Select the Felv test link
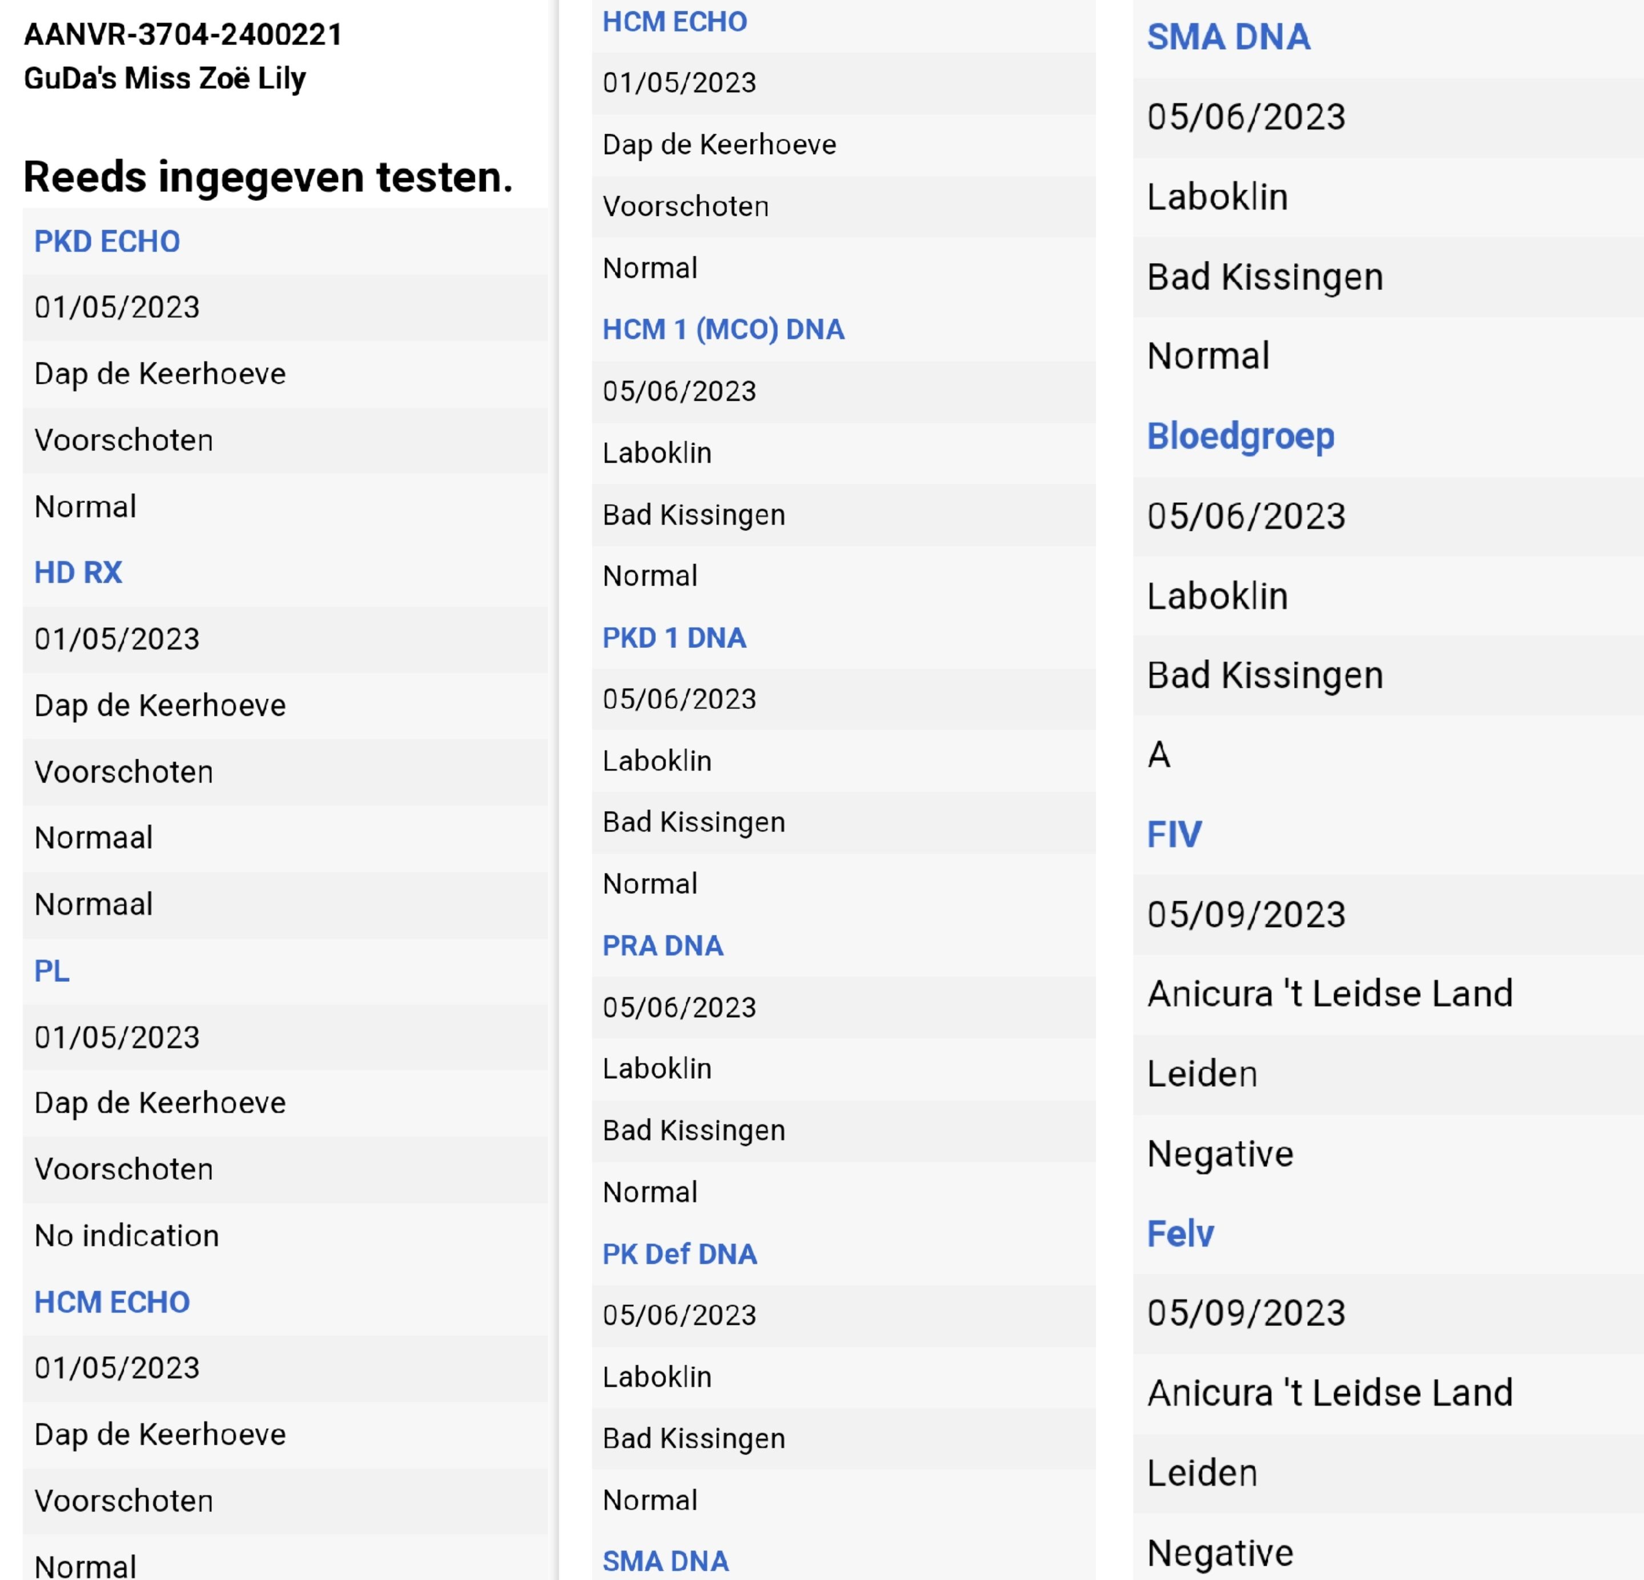 click(1179, 1235)
